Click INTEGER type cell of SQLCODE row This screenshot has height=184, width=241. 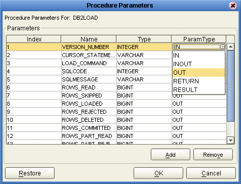coord(144,71)
